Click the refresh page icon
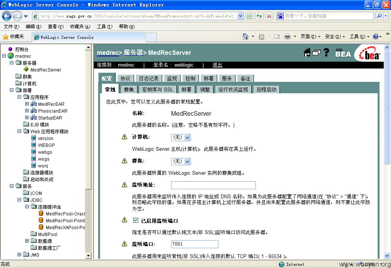This screenshot has height=268, width=391. point(259,16)
